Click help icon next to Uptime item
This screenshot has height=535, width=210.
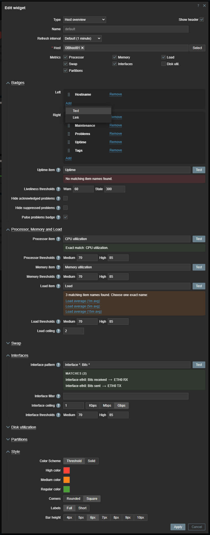58,170
